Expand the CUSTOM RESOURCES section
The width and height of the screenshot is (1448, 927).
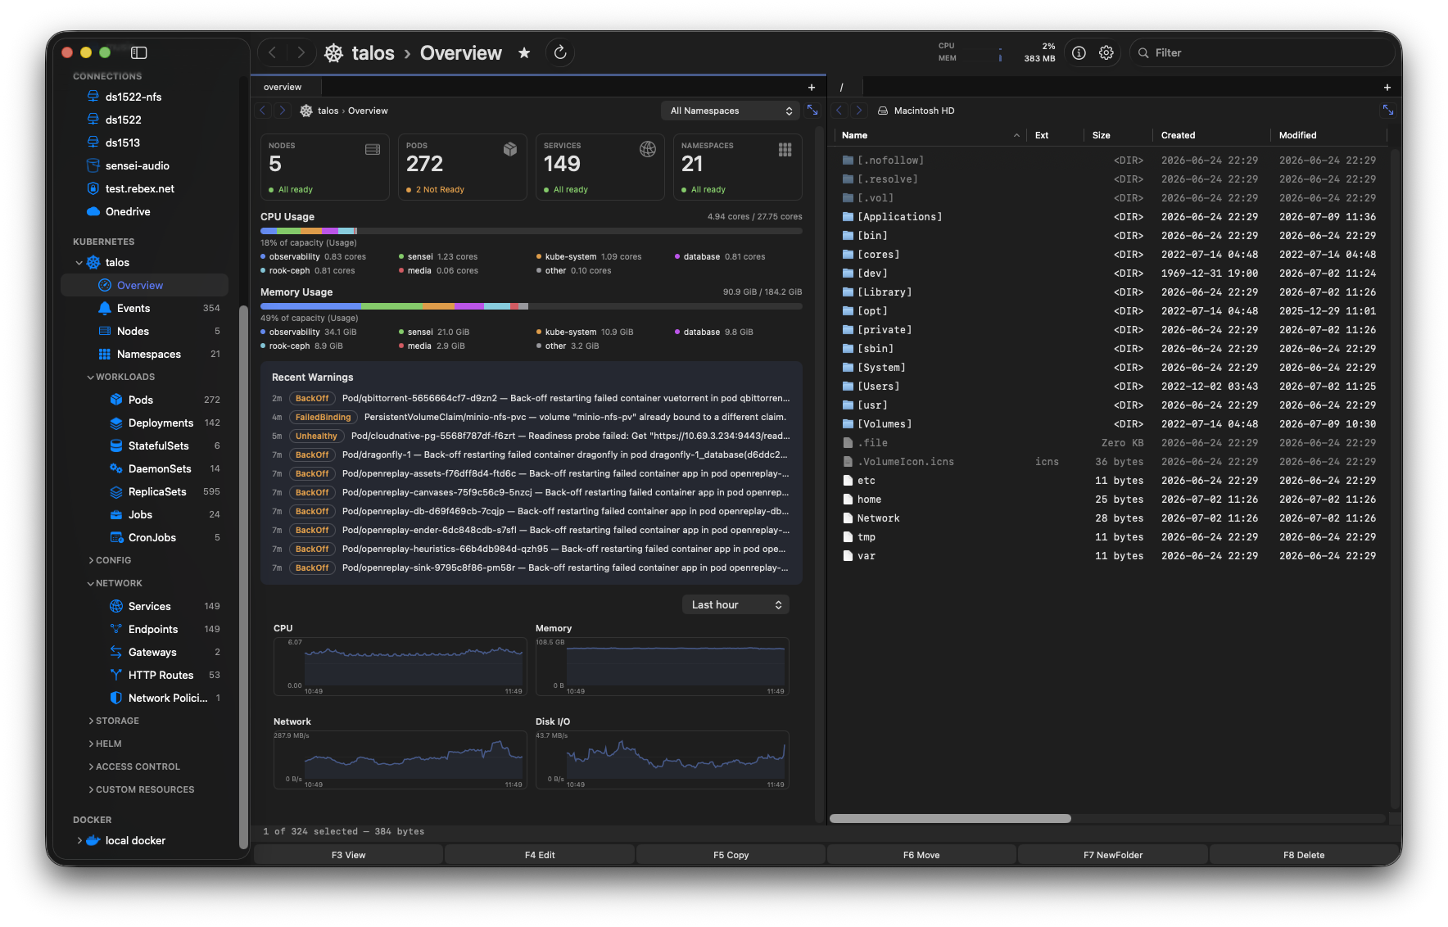(90, 789)
